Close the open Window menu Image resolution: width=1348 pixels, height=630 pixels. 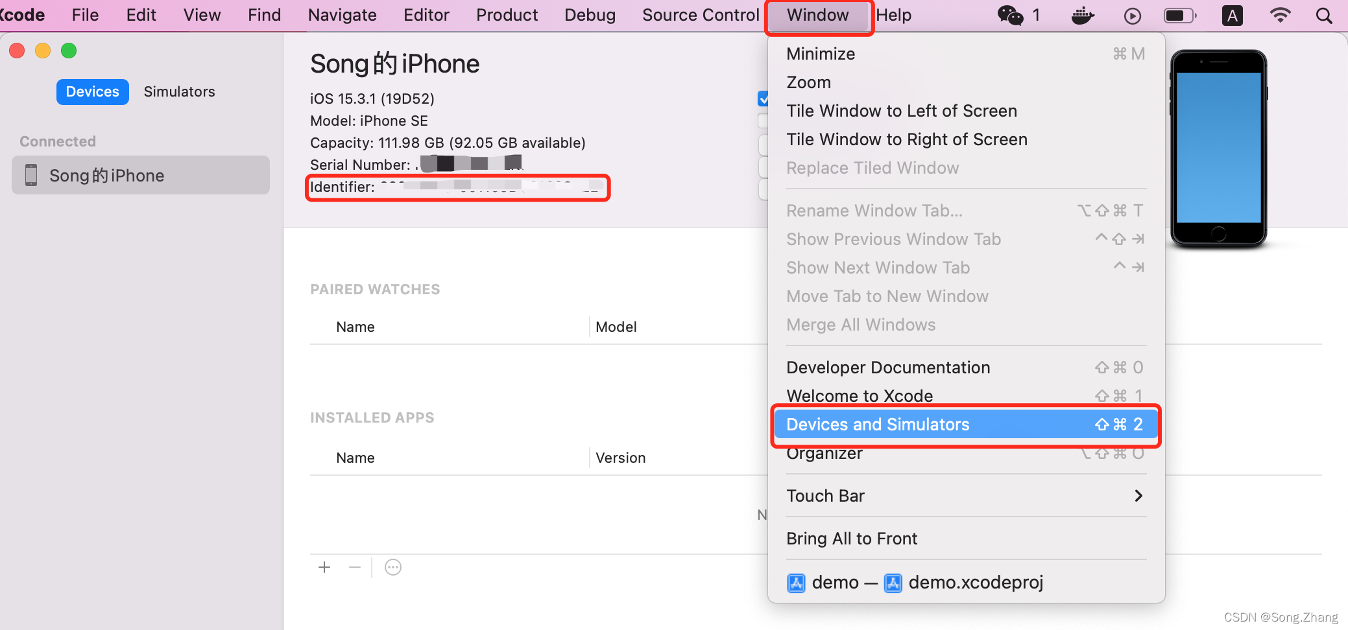pos(818,15)
